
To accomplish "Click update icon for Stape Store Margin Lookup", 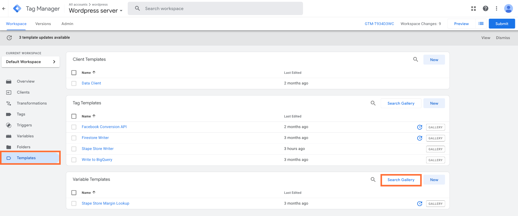I will (420, 204).
